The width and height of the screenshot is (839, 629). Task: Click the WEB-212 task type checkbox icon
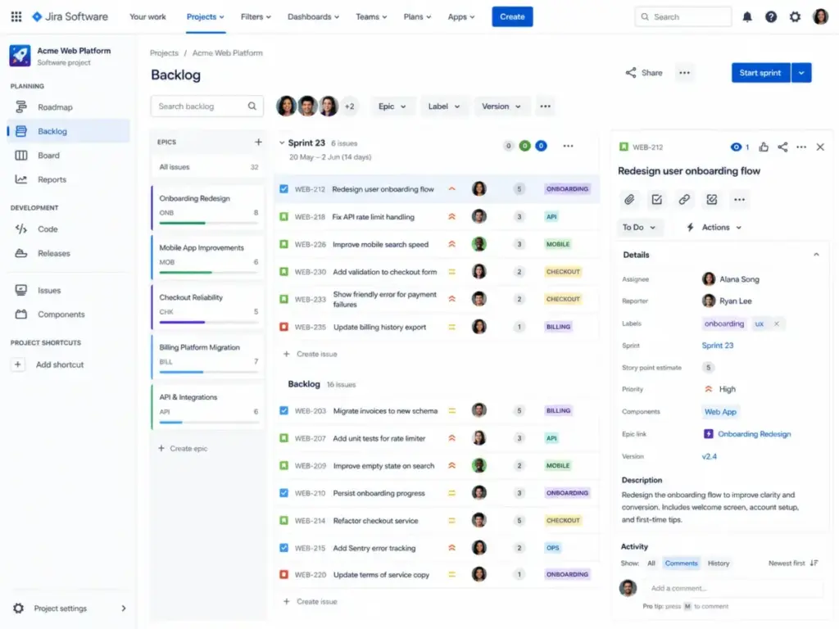(283, 189)
